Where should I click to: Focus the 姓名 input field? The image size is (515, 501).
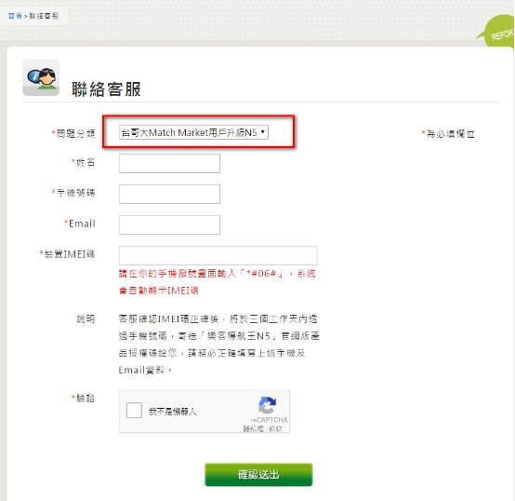click(169, 163)
